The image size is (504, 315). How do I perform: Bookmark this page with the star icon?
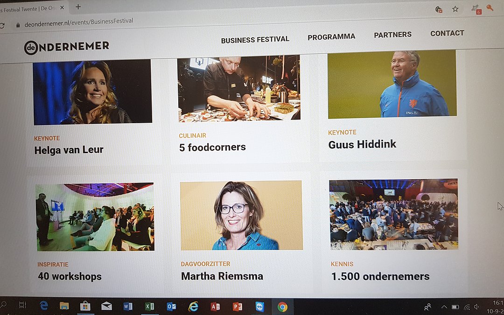pyautogui.click(x=455, y=9)
